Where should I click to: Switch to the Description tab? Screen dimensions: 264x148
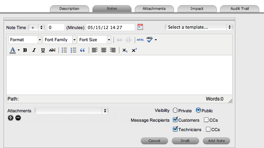pyautogui.click(x=70, y=9)
